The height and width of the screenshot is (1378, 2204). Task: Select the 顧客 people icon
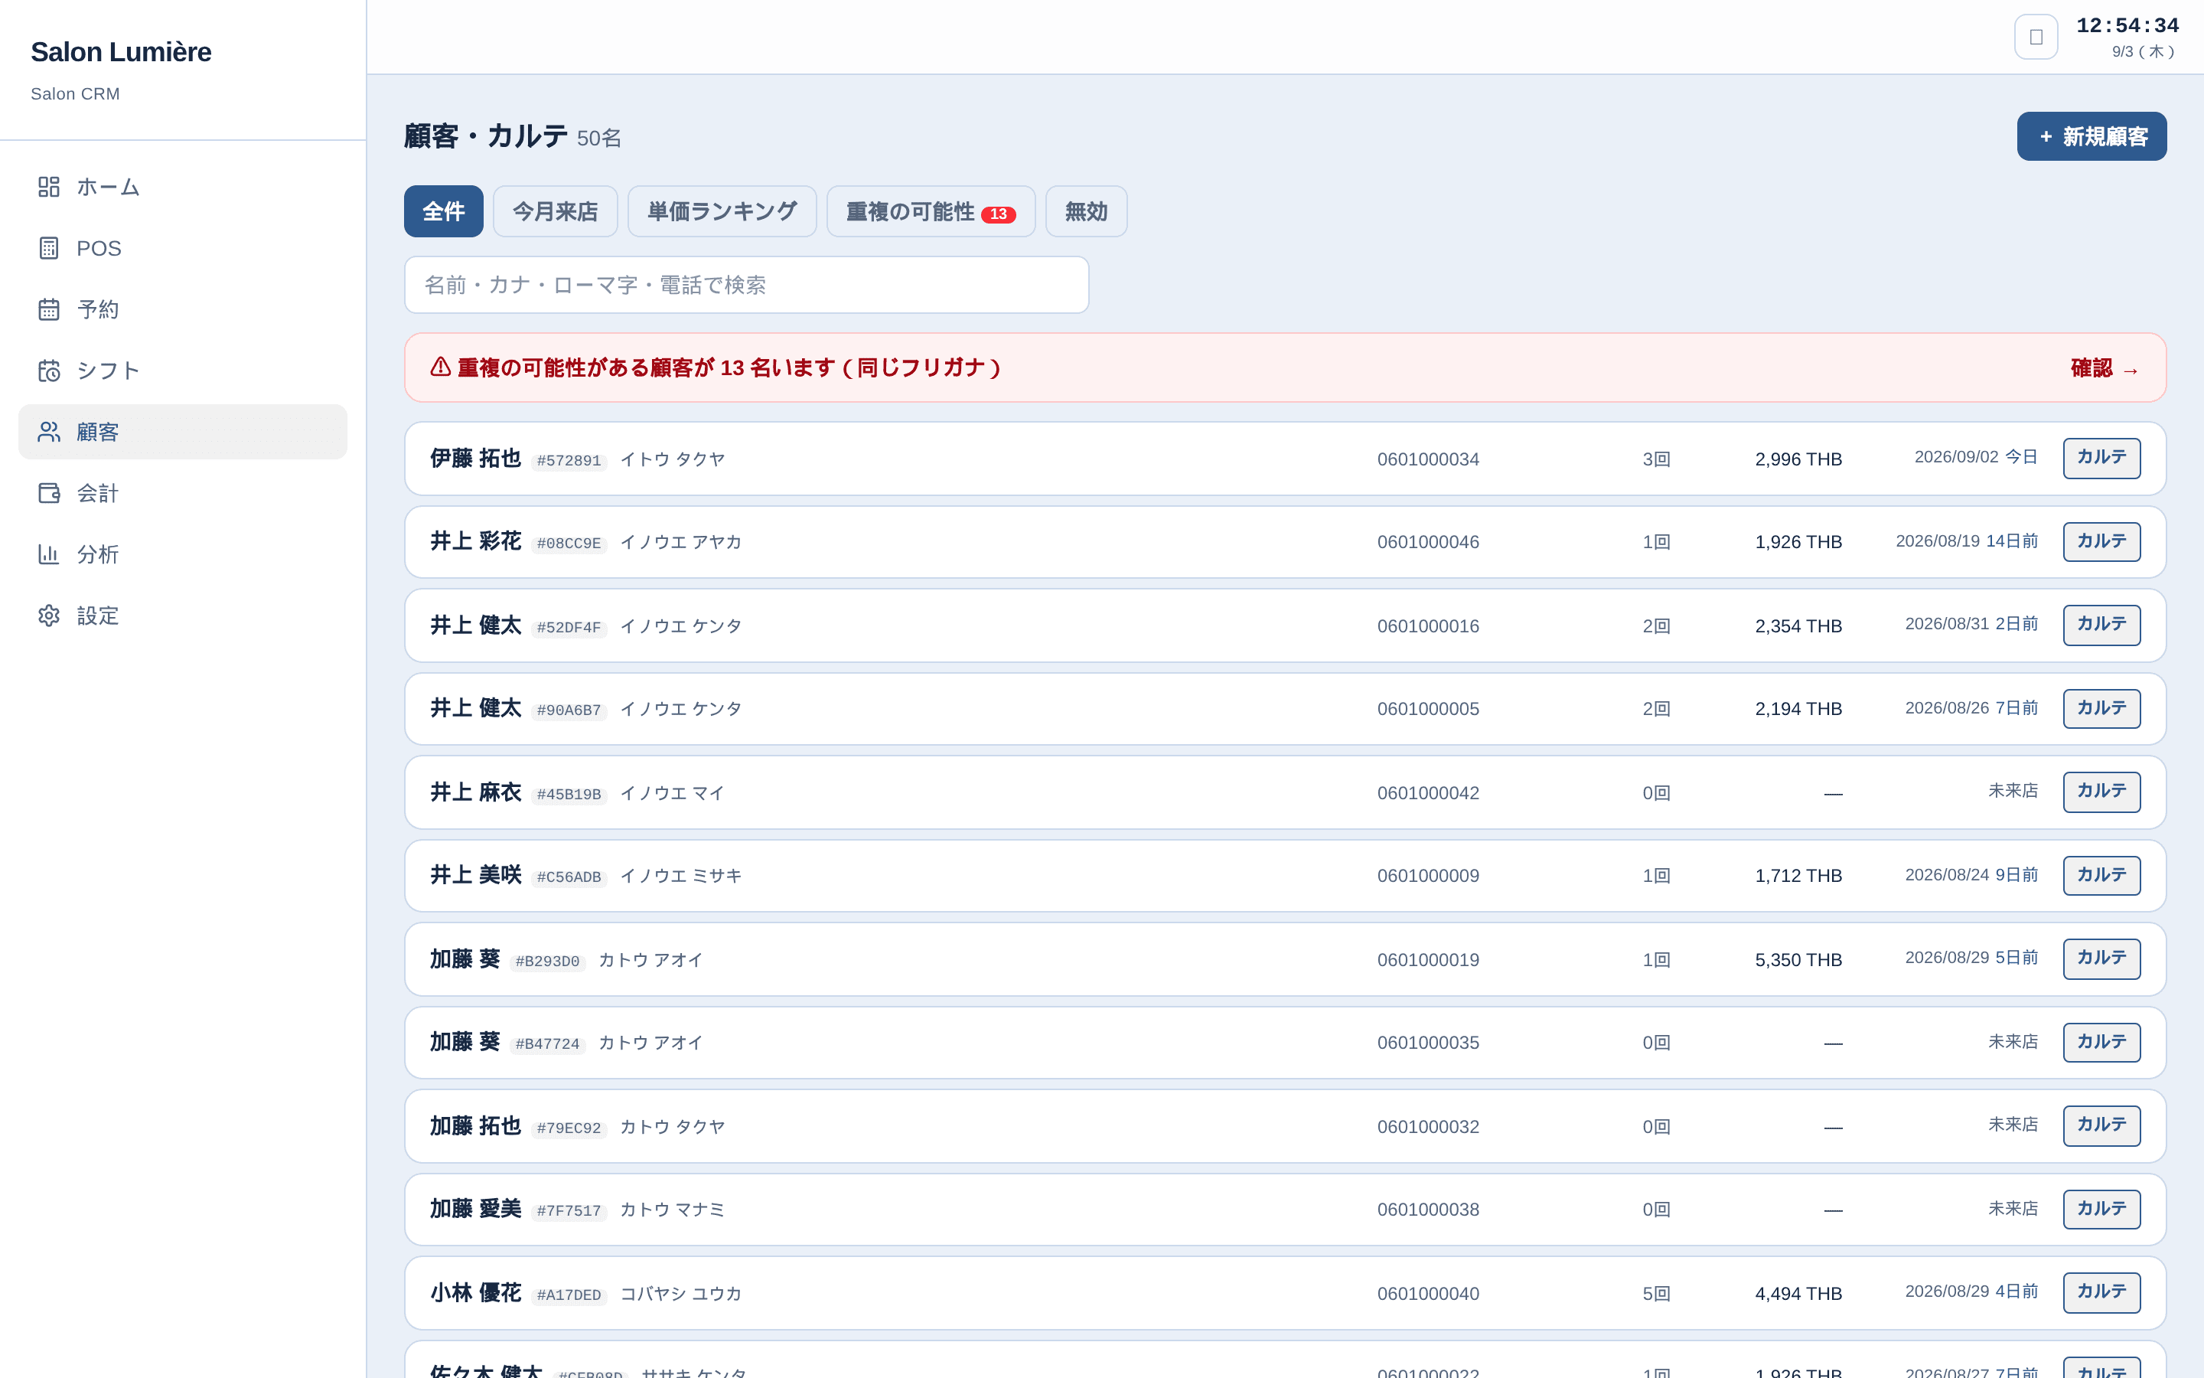tap(49, 432)
